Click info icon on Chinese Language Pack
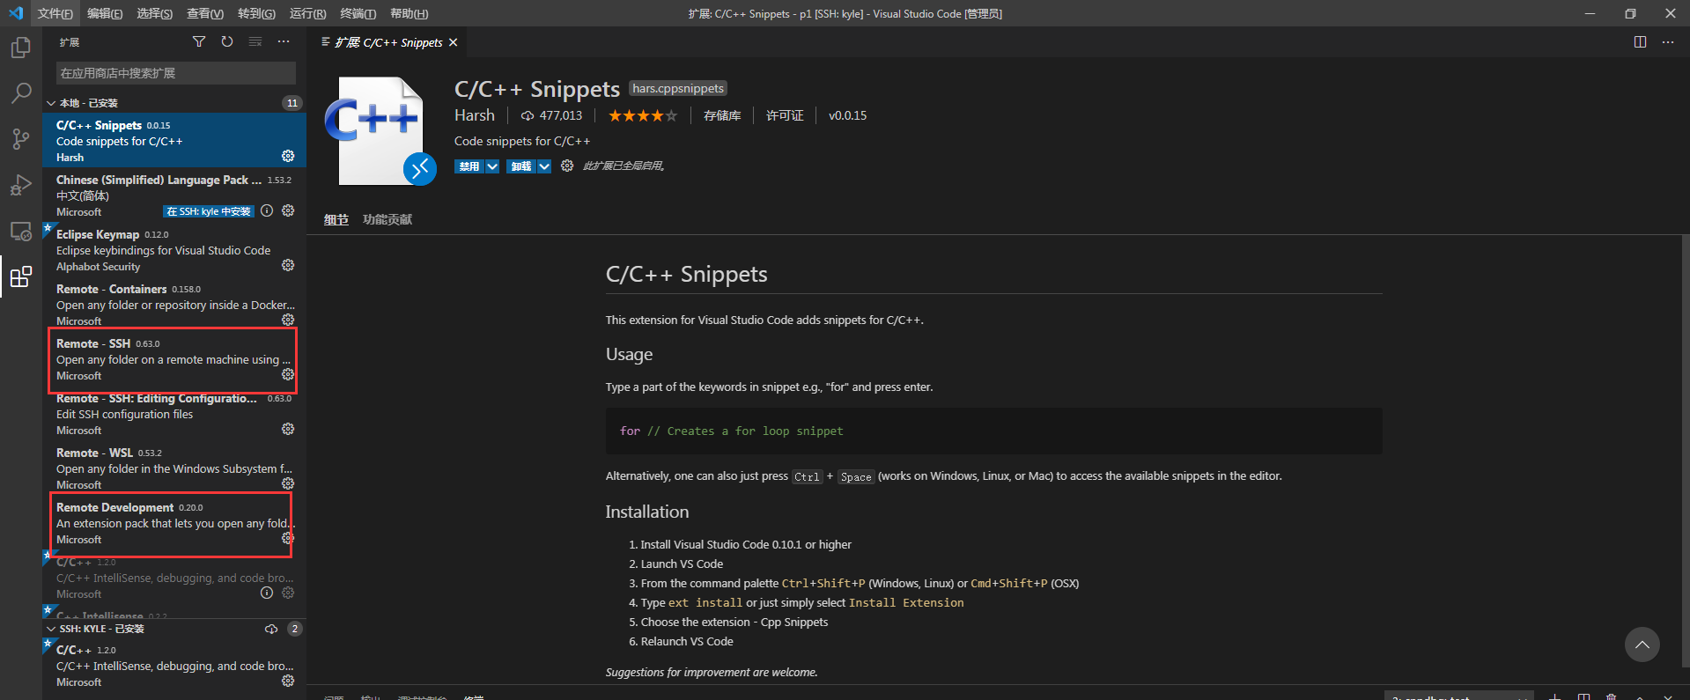This screenshot has width=1690, height=700. (x=267, y=210)
